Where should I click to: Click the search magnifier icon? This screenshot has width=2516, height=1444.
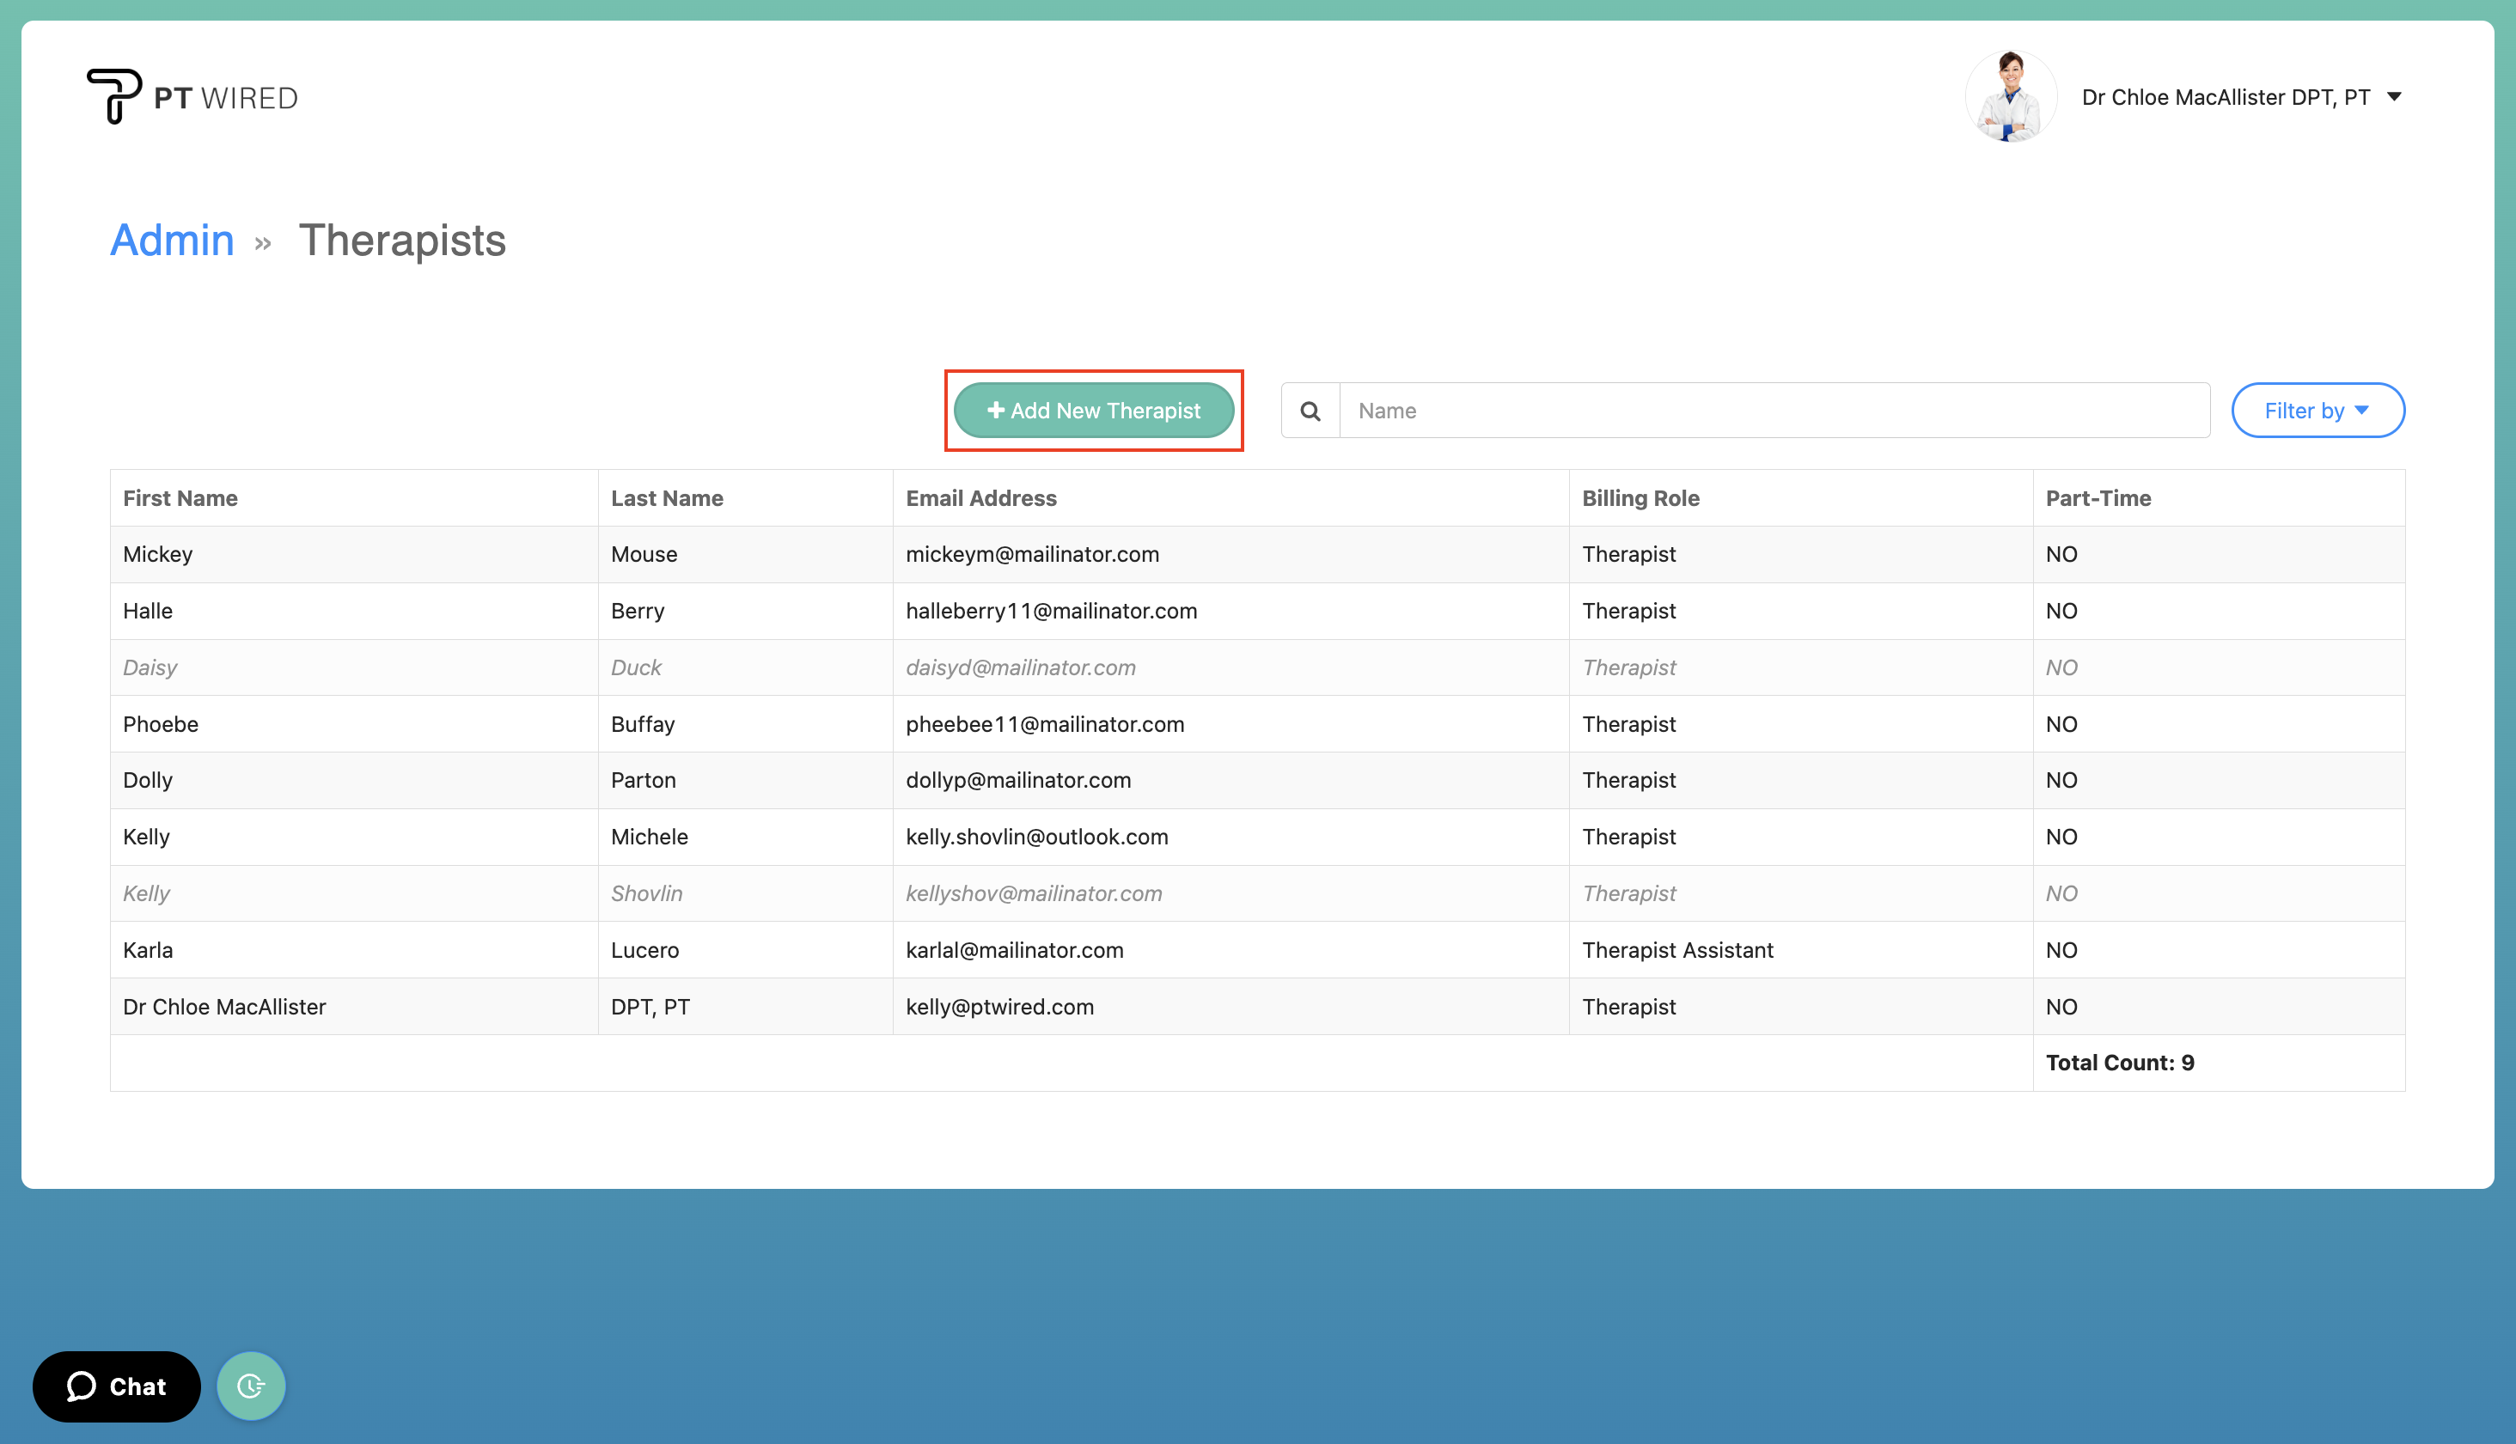coord(1310,410)
